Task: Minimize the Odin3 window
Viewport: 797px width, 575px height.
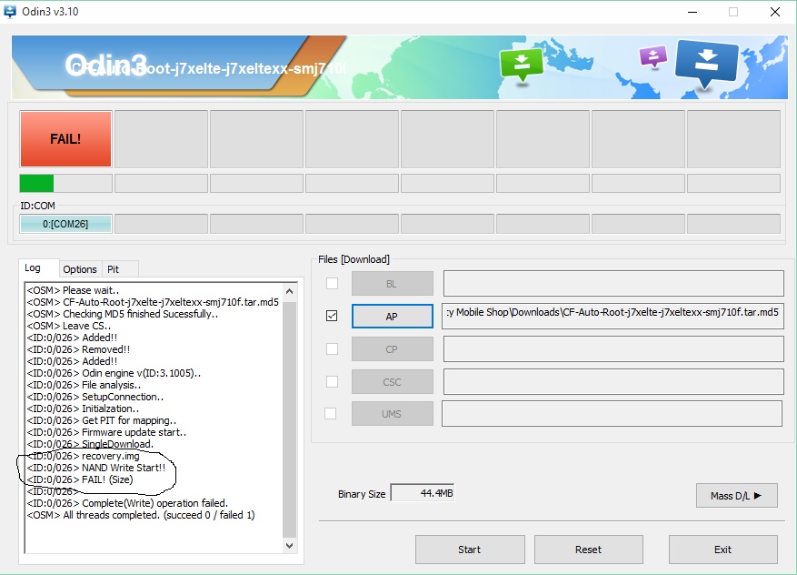Action: click(692, 12)
